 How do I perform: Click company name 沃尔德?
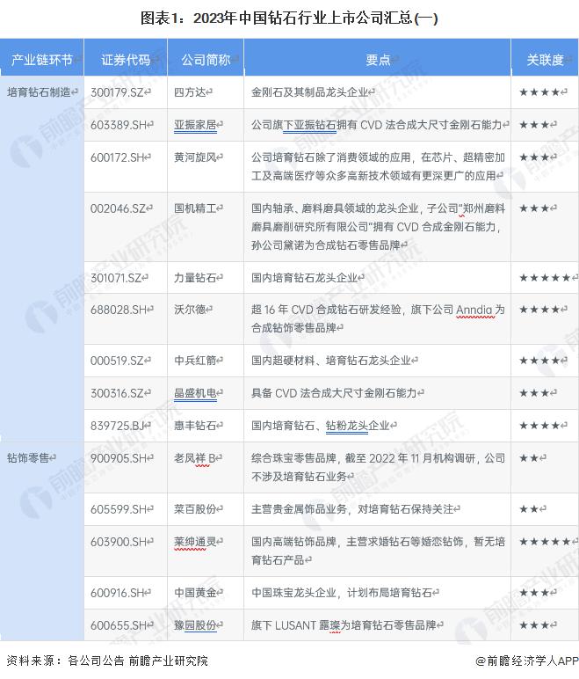tap(190, 310)
